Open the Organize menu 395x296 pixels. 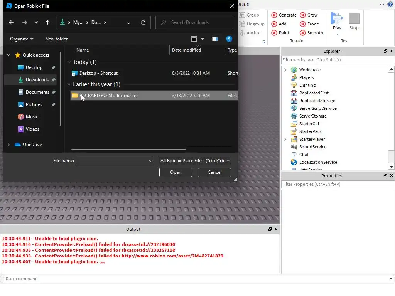tap(22, 39)
